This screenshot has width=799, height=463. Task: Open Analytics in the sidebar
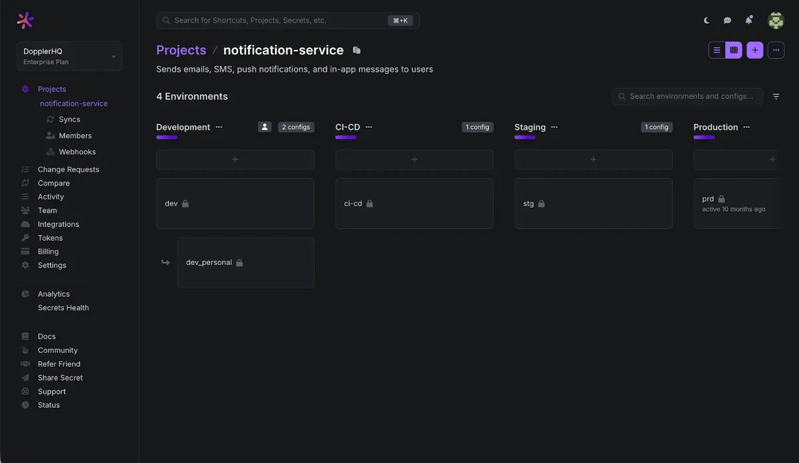click(x=53, y=294)
